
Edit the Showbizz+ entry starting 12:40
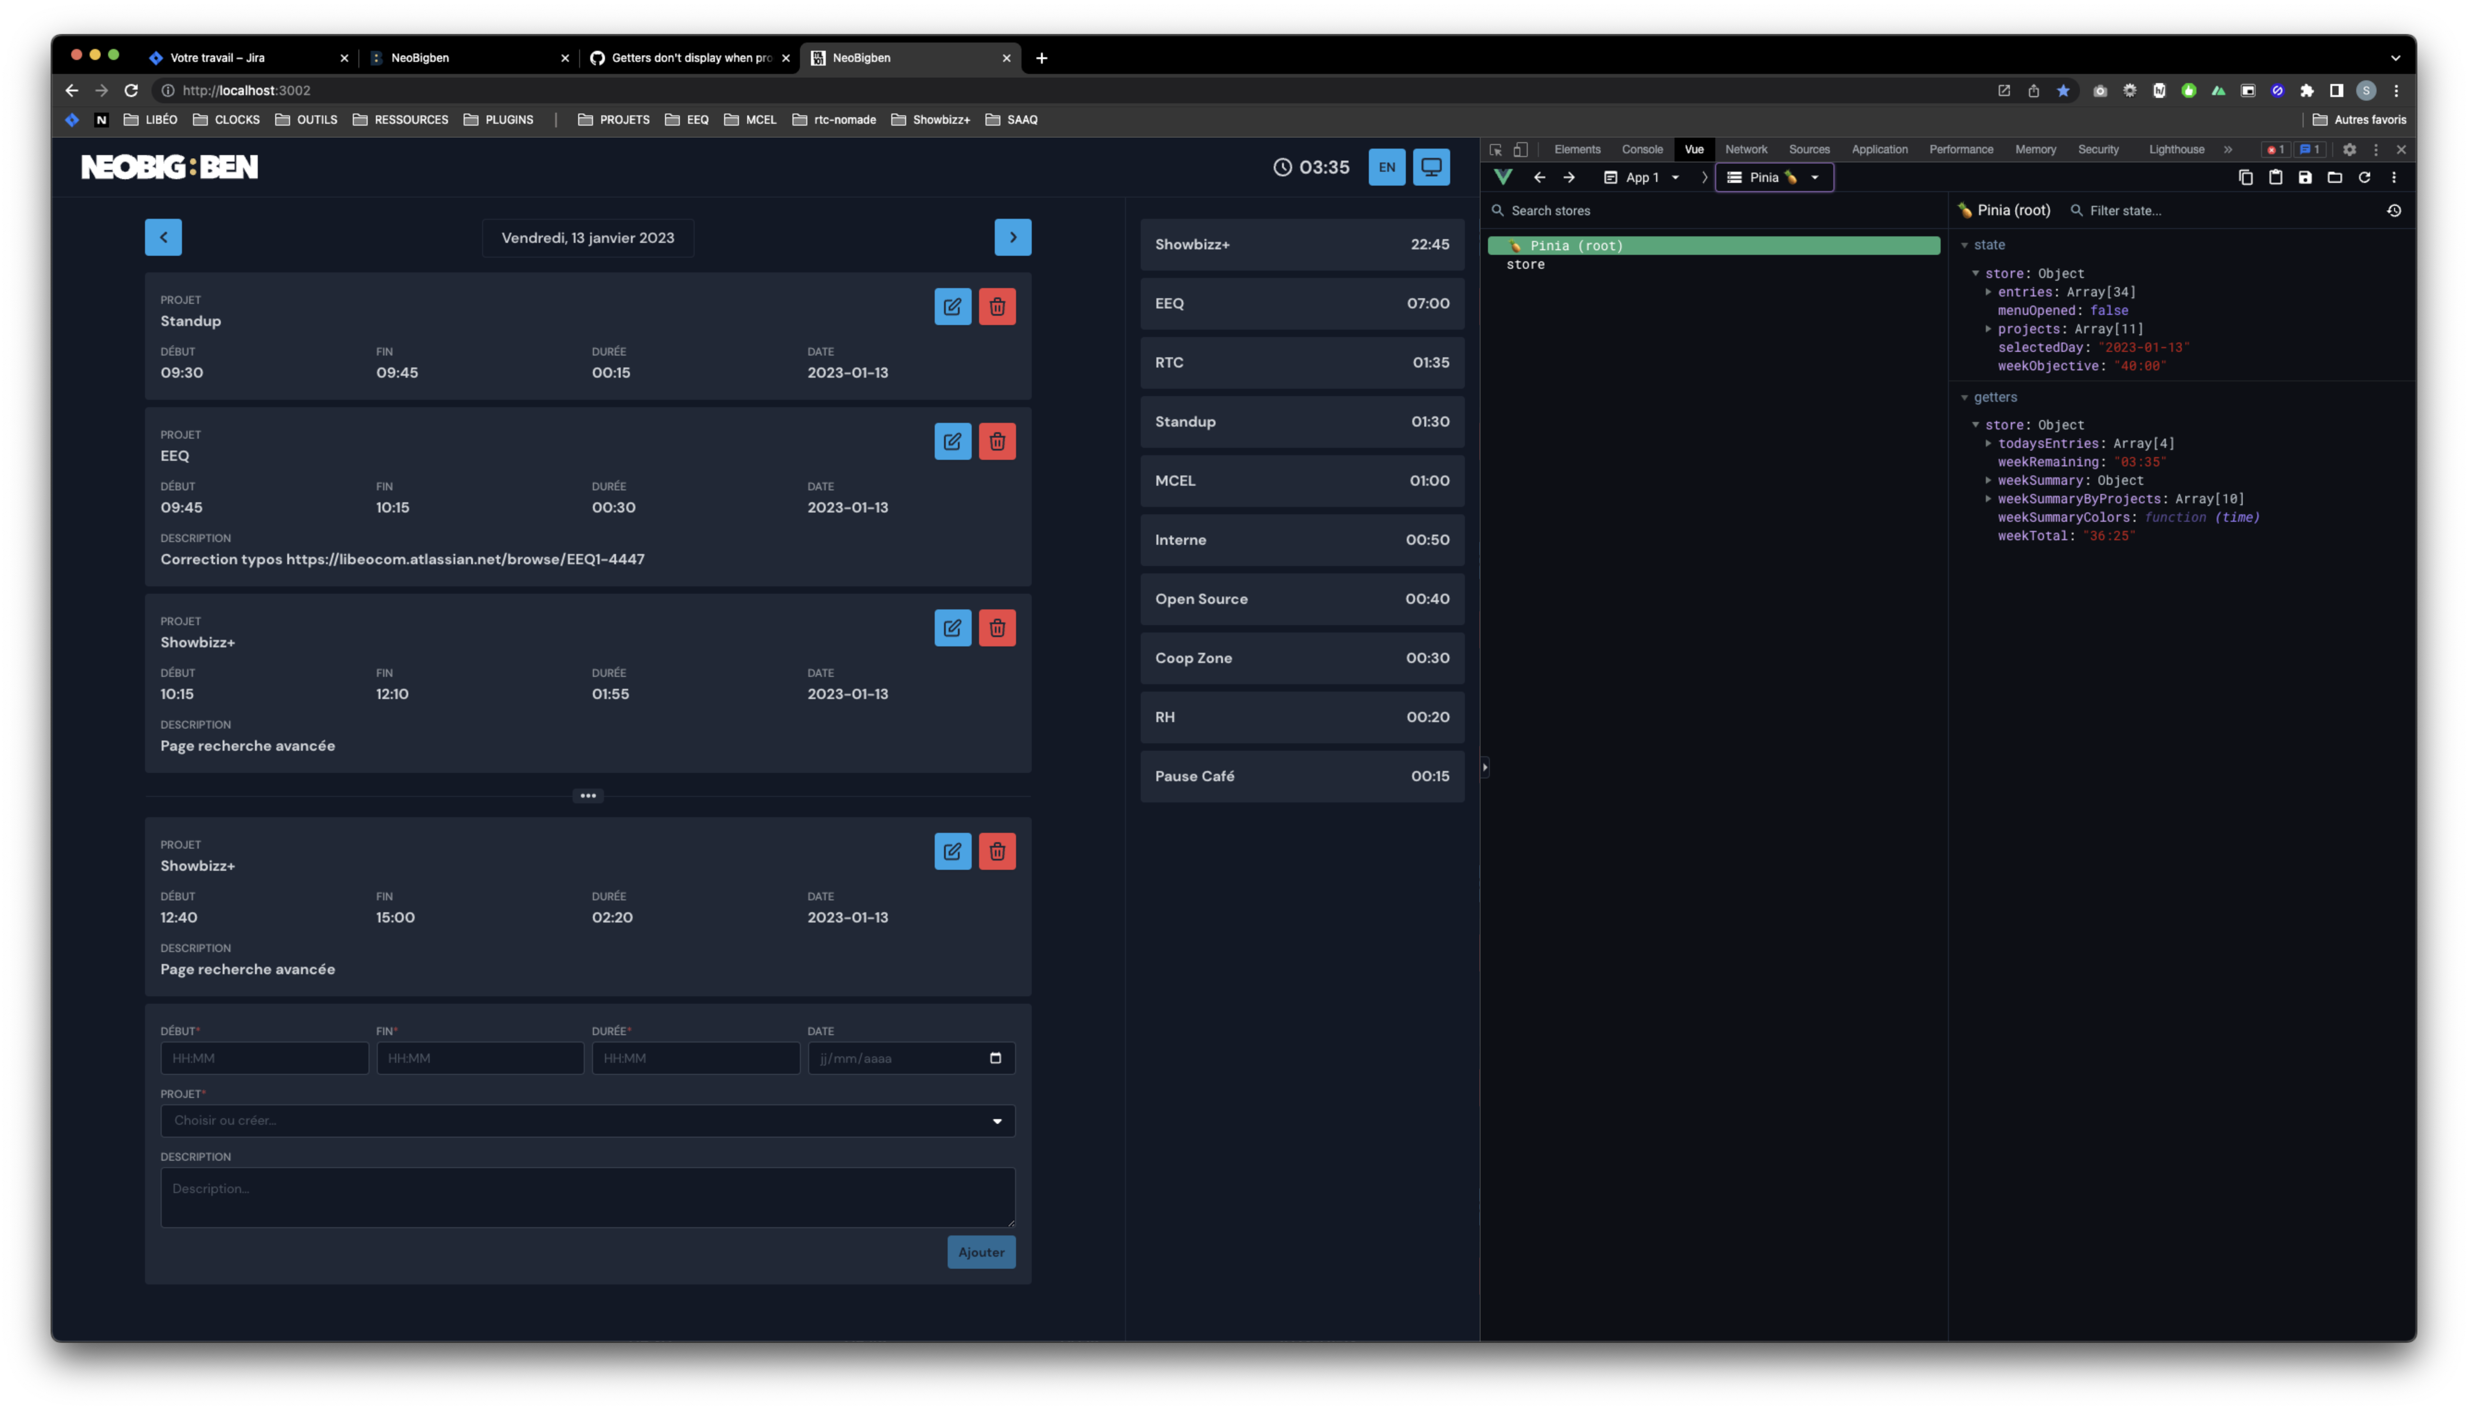pos(952,851)
